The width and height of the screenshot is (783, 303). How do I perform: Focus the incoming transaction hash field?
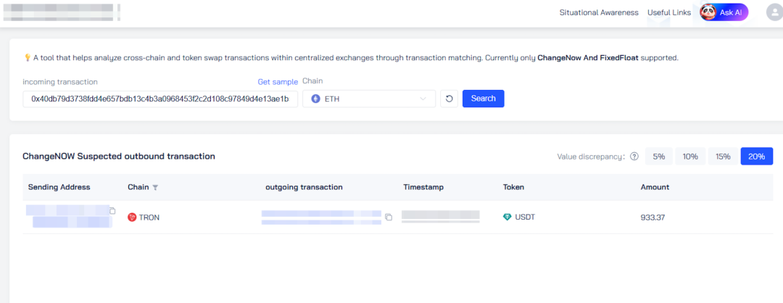(160, 99)
